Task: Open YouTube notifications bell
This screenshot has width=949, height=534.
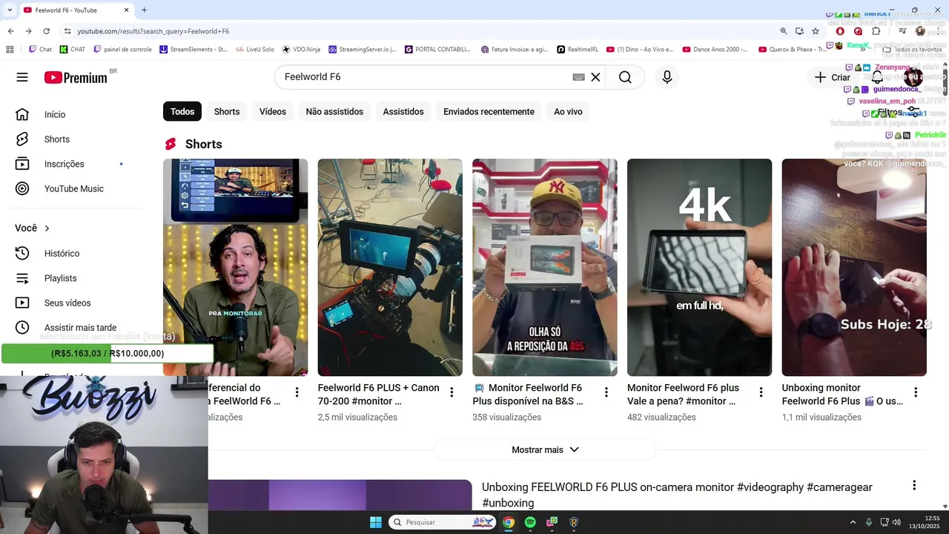Action: pyautogui.click(x=877, y=77)
